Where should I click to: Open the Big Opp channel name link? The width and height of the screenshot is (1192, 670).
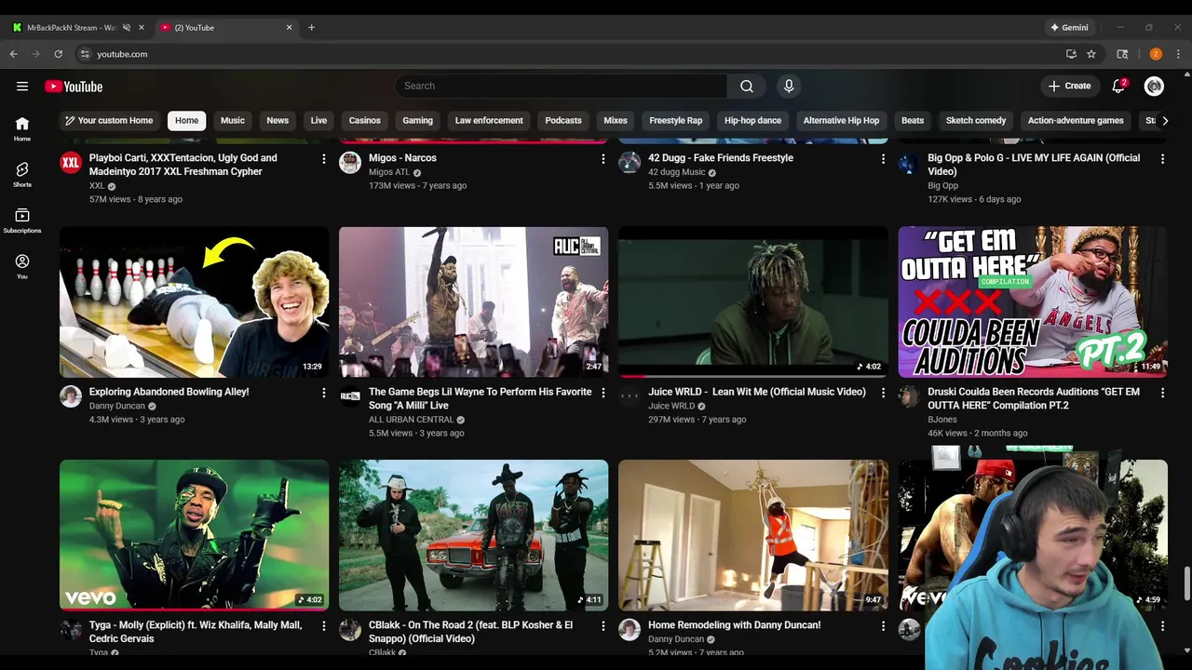pyautogui.click(x=942, y=185)
